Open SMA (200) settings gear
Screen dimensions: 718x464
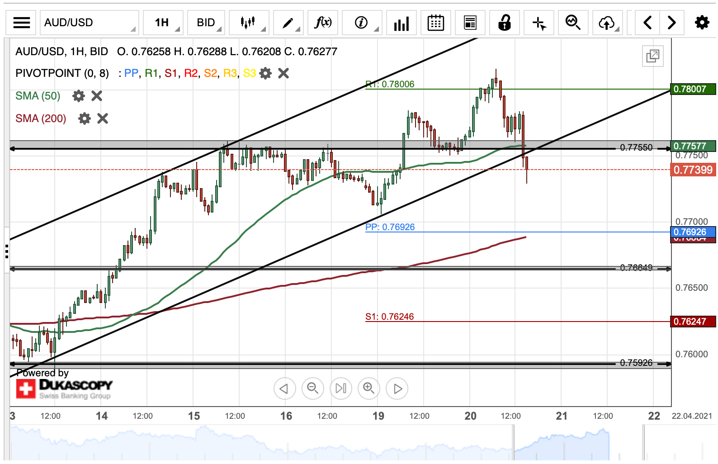click(x=85, y=118)
